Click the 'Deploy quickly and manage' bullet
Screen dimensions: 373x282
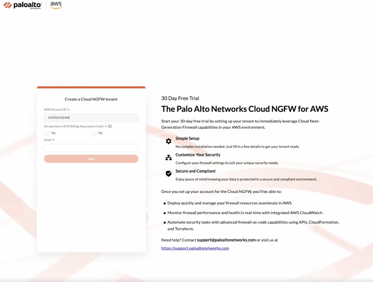click(x=230, y=203)
